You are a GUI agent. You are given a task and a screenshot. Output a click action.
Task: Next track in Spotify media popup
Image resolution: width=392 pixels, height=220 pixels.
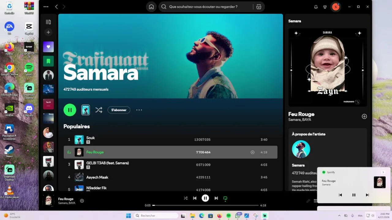click(x=367, y=195)
